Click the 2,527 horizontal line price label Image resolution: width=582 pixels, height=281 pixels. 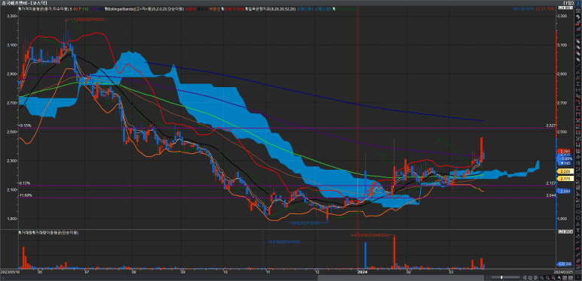click(550, 126)
